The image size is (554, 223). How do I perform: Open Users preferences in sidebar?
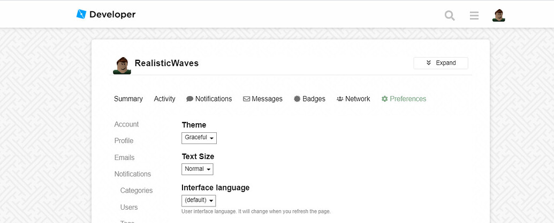click(x=129, y=207)
